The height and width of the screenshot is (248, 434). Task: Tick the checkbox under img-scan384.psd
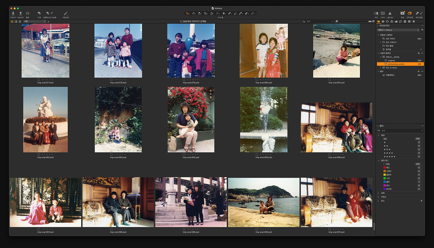pos(184,154)
